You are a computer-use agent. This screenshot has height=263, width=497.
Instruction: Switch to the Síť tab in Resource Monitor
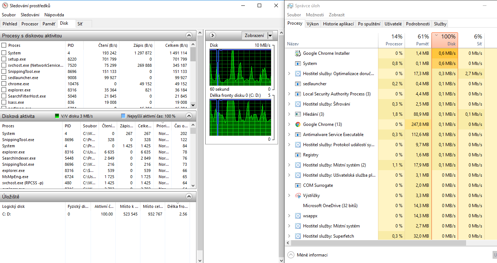(x=80, y=24)
